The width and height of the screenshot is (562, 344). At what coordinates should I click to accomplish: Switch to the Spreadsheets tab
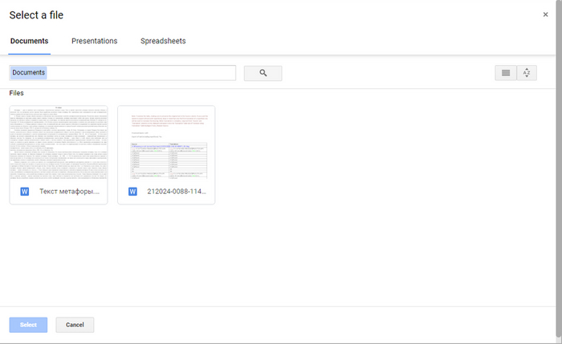[163, 41]
